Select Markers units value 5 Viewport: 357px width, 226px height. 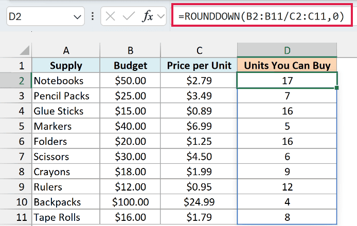pos(287,126)
